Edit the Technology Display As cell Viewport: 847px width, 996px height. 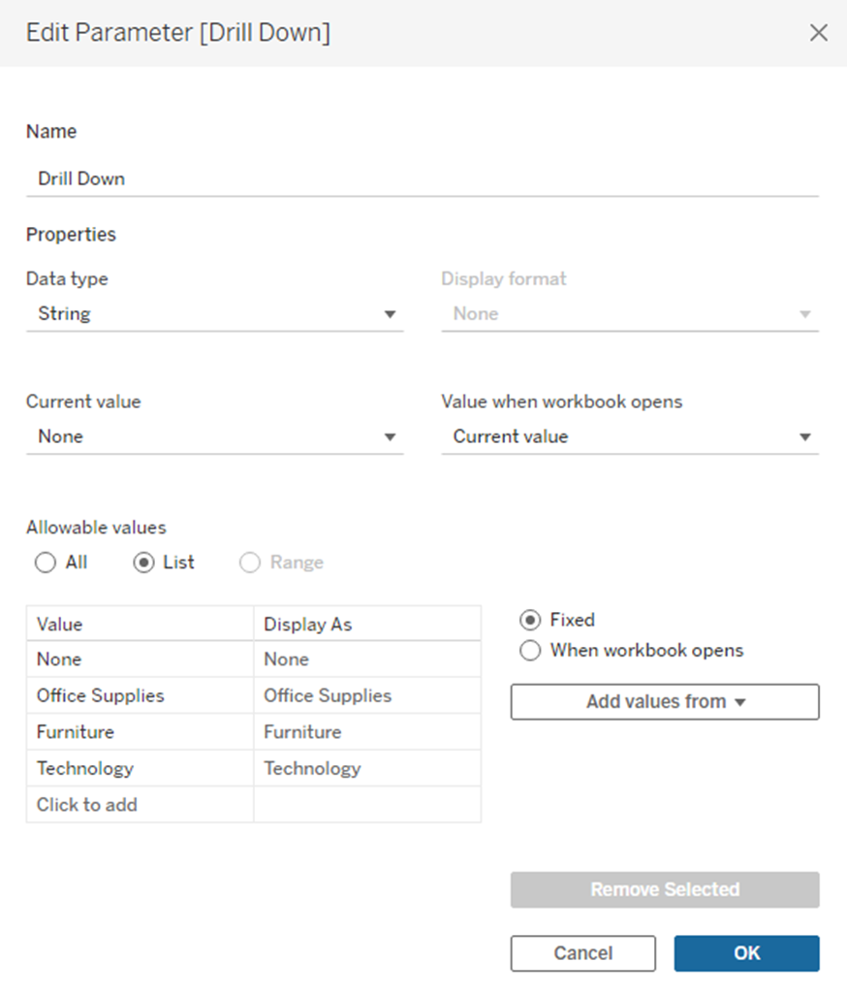pos(366,768)
